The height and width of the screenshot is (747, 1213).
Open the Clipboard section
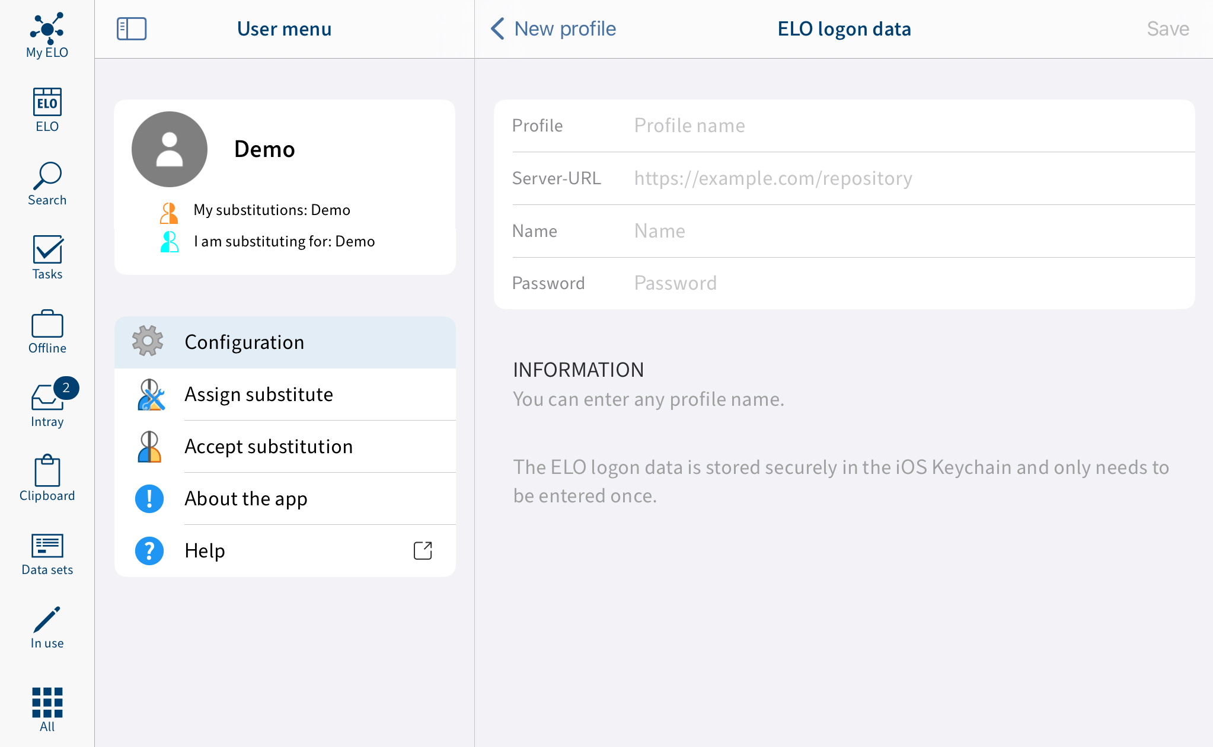[47, 479]
